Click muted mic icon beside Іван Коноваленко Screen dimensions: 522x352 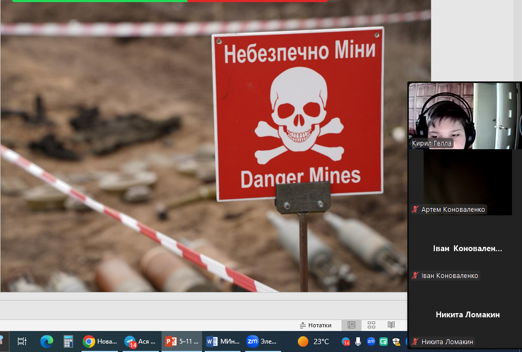[x=415, y=275]
